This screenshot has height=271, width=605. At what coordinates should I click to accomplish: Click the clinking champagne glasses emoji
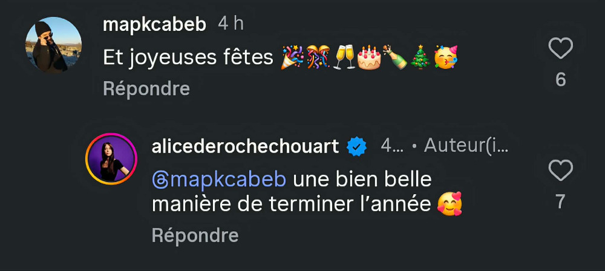(343, 58)
